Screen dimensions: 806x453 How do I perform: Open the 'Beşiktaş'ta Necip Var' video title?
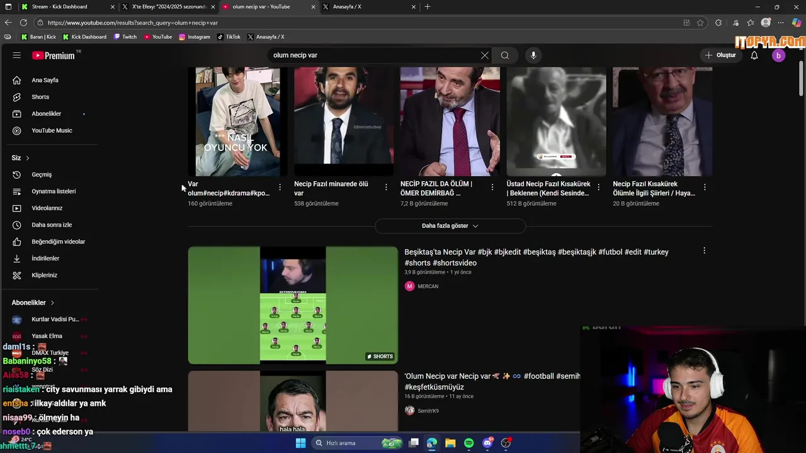[536, 257]
